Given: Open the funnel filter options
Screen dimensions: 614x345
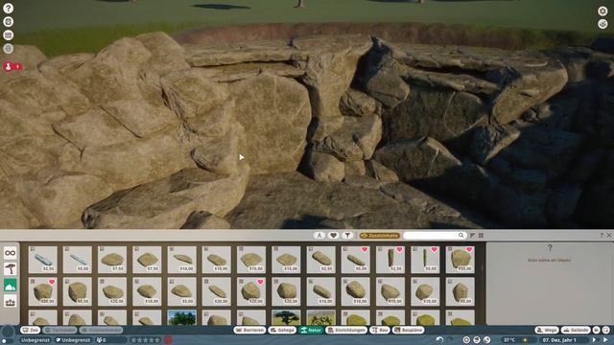Looking at the screenshot, I should point(347,235).
